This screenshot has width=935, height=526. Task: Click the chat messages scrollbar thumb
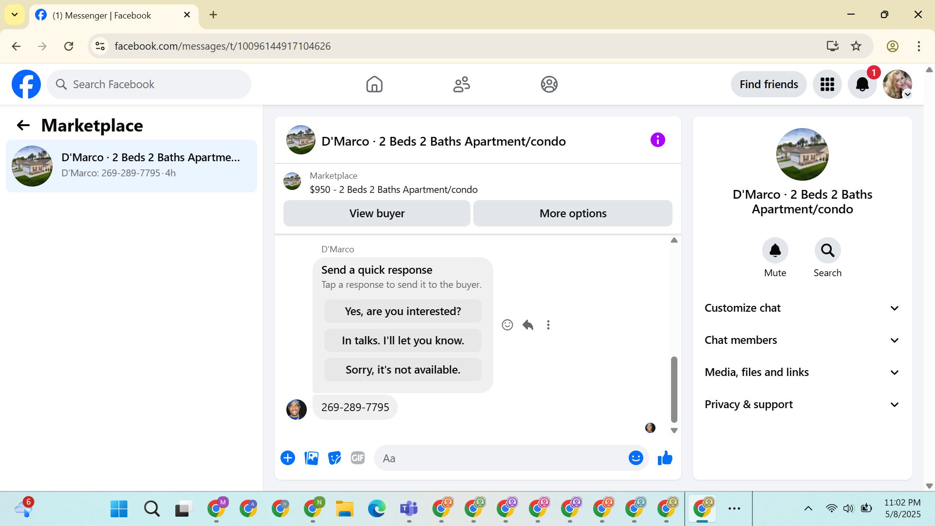(x=674, y=389)
